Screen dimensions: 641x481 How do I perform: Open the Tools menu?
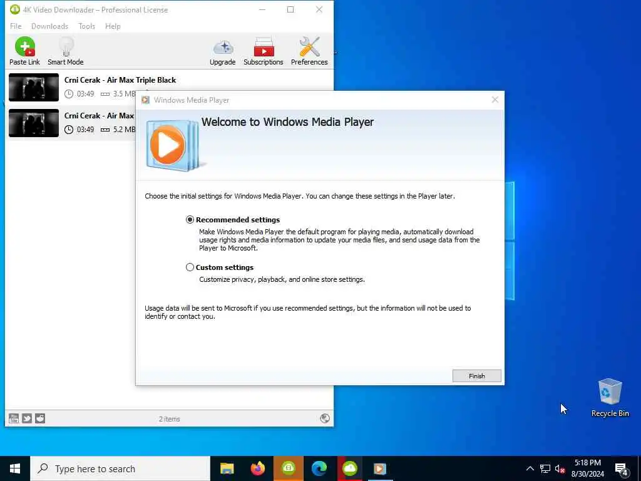[86, 26]
